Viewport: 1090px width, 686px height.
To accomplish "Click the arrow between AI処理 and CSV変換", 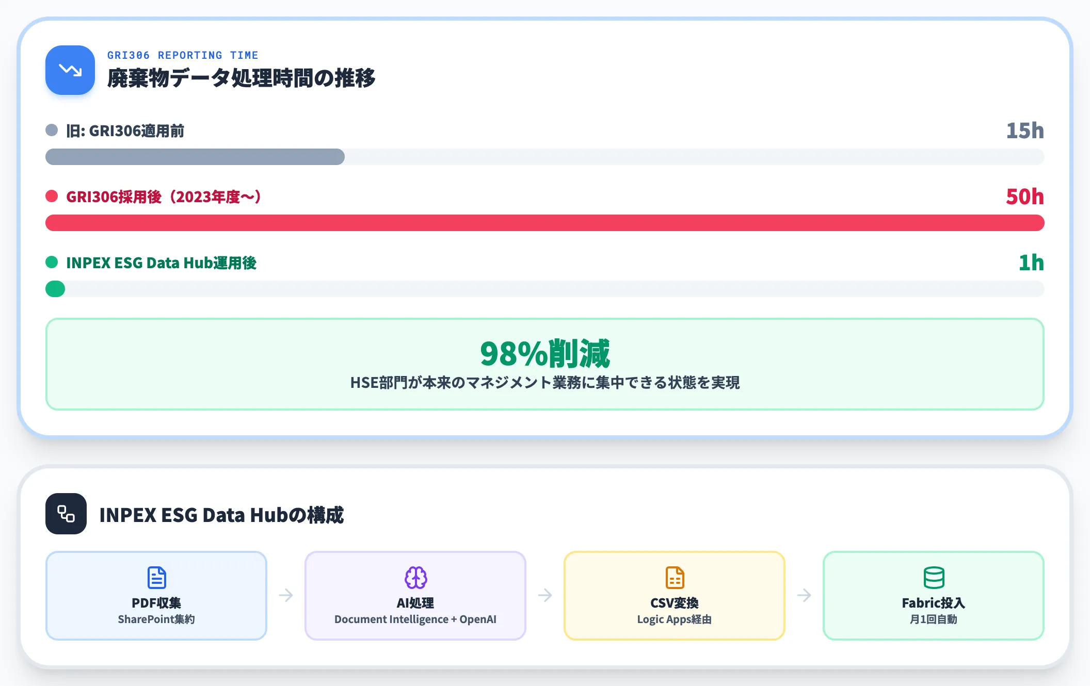I will coord(545,595).
